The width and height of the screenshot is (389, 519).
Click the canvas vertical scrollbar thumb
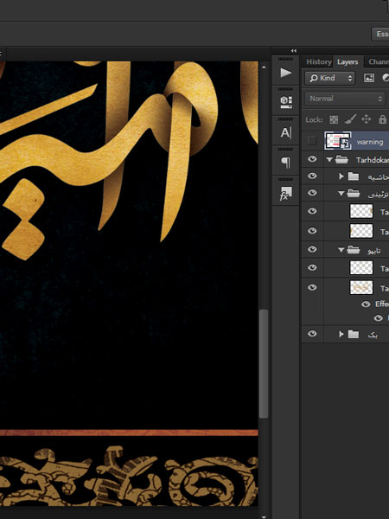264,363
